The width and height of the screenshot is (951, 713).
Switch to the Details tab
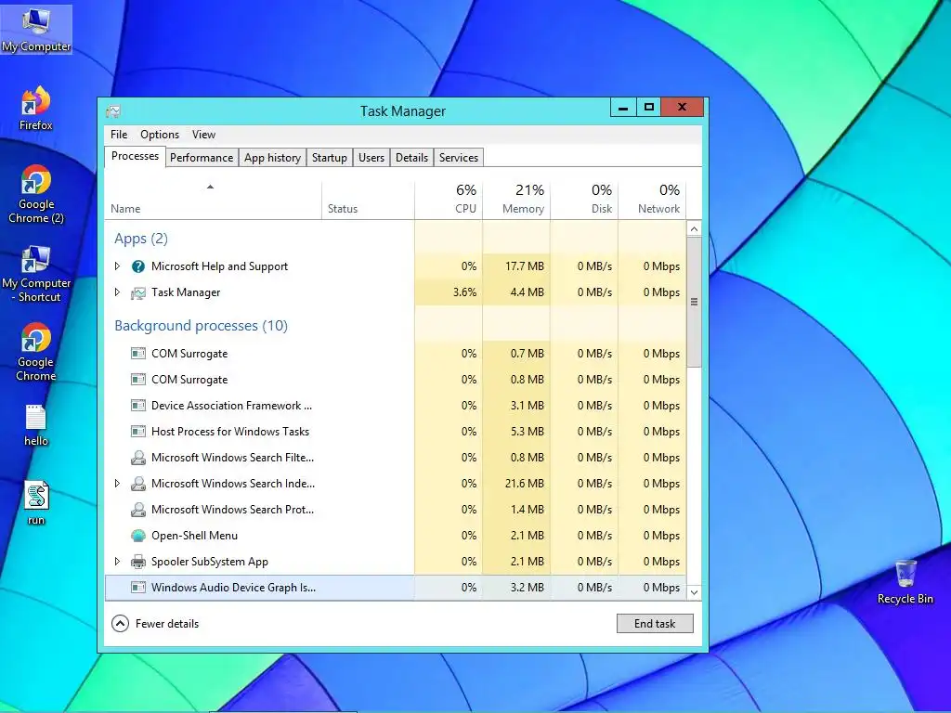(x=411, y=158)
